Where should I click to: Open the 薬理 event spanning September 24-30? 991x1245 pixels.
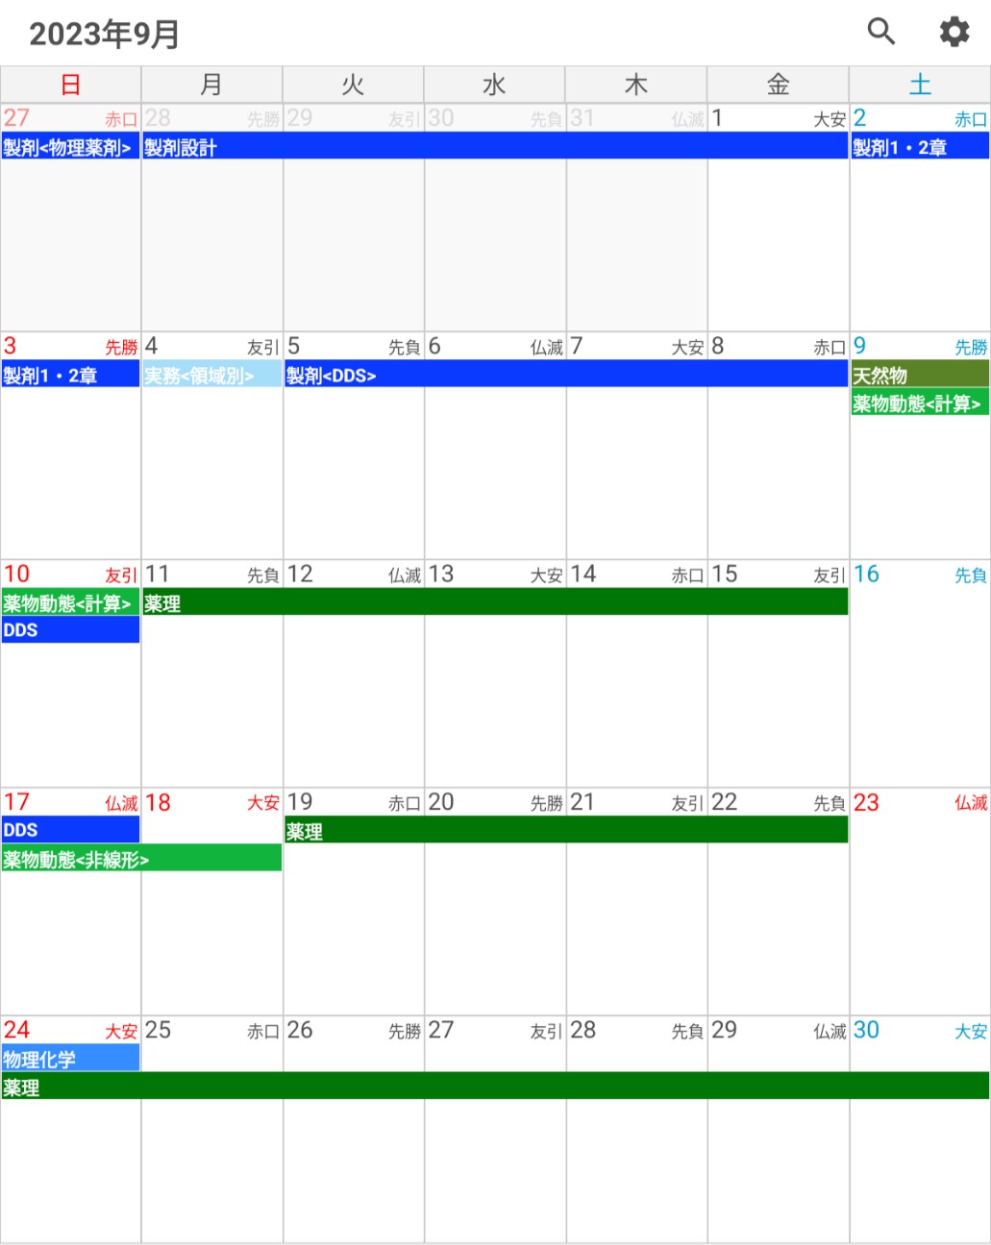[x=495, y=1086]
